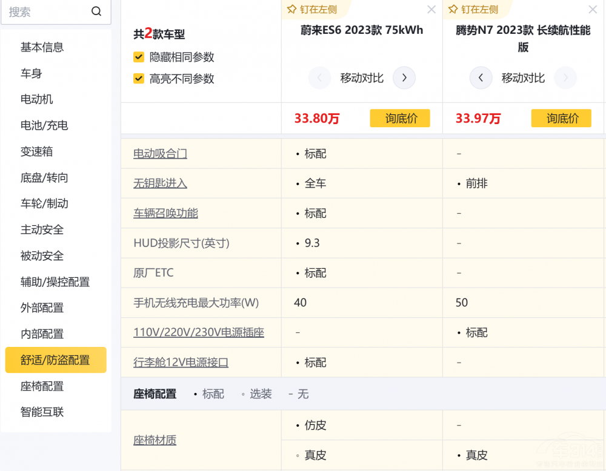The height and width of the screenshot is (471, 606).
Task: Pin Denza N7 column to left
Action: tap(473, 10)
